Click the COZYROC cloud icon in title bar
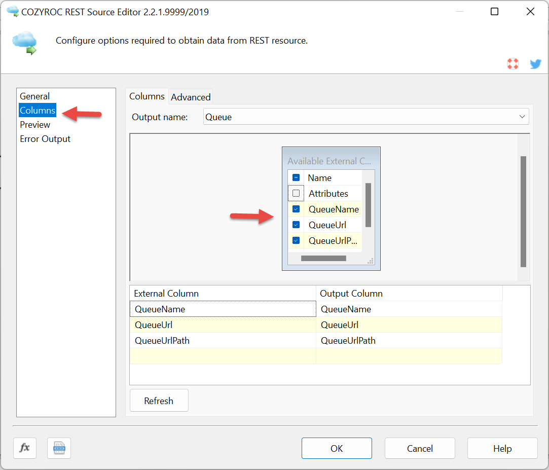 coord(13,11)
